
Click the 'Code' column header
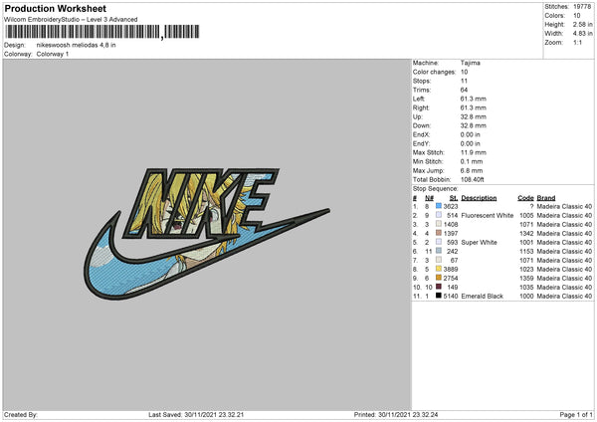(525, 198)
